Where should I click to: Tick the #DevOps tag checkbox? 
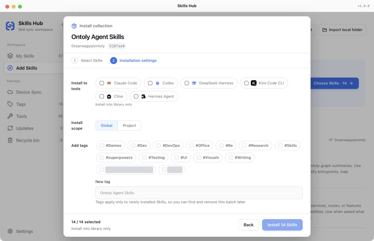click(x=159, y=145)
